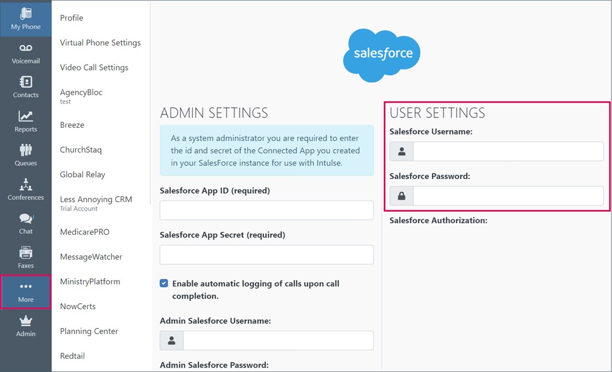Select the ChurchStaq integration

(x=81, y=150)
